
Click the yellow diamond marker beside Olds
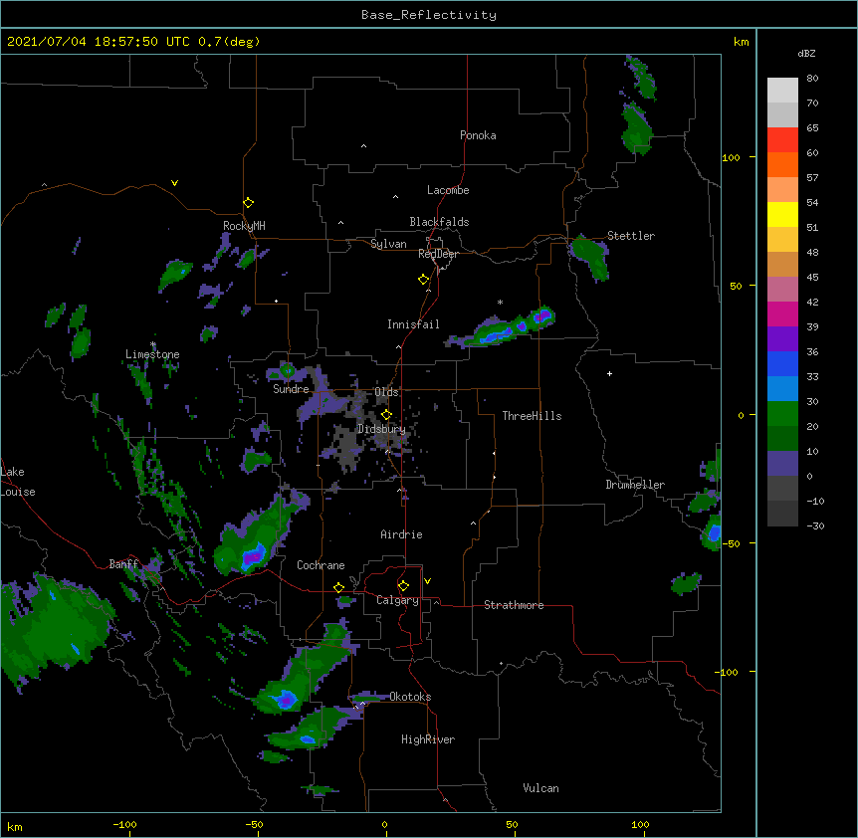pyautogui.click(x=386, y=415)
